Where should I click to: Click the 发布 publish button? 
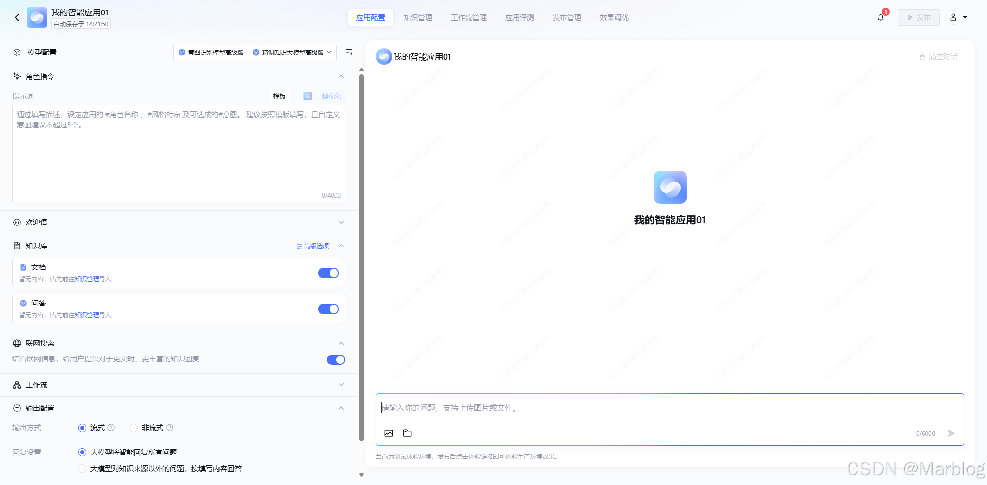pyautogui.click(x=919, y=17)
